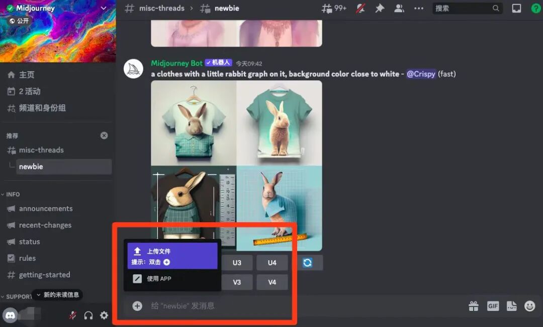Select 使用 APP menu option
The image size is (543, 327).
172,279
